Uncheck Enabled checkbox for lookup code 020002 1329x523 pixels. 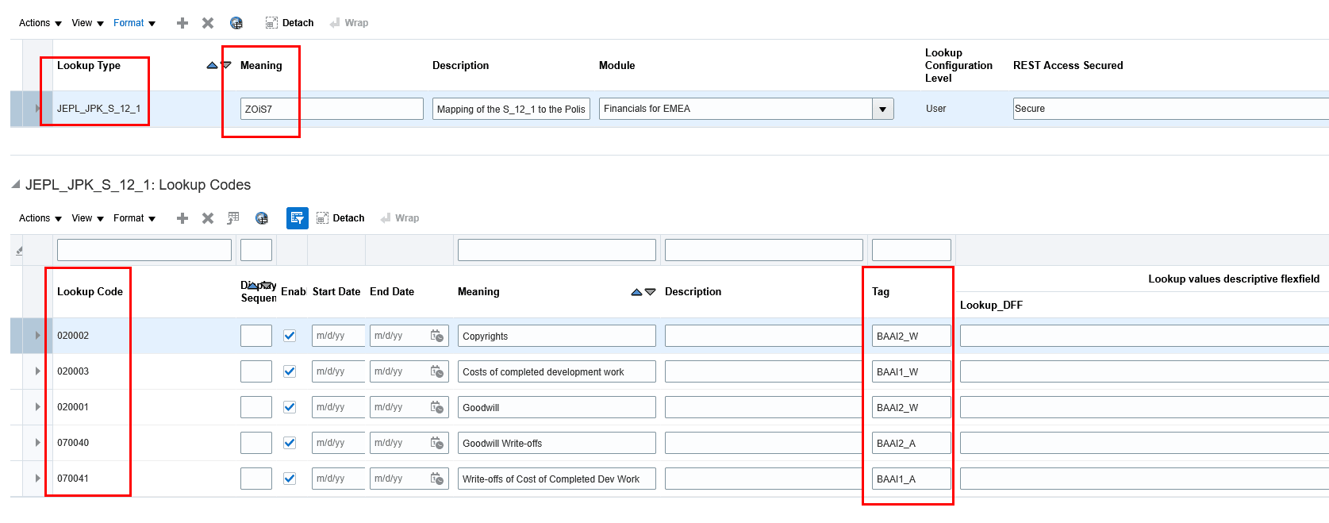(x=290, y=336)
